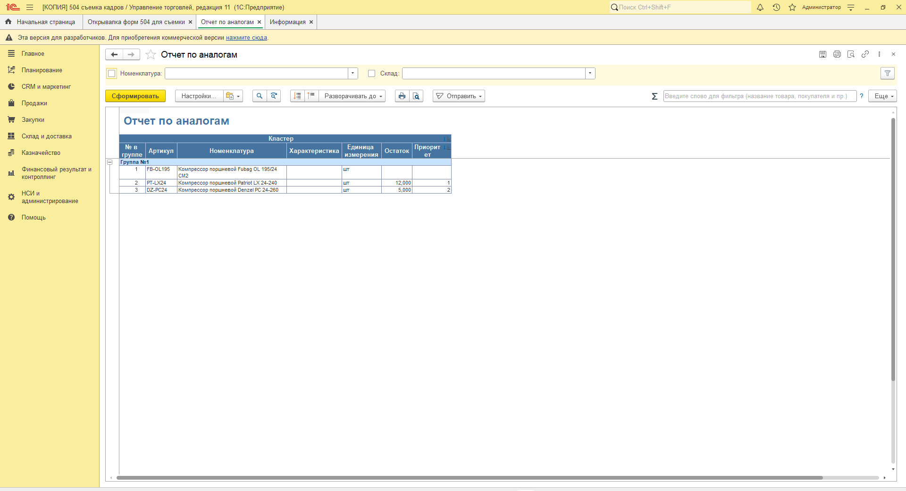906x491 pixels.
Task: Print the report with printer icon
Action: [x=402, y=96]
